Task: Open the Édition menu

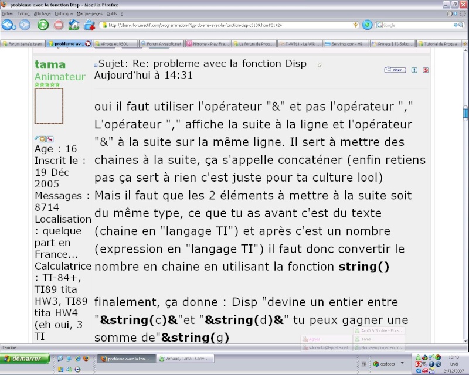Action: (23, 13)
